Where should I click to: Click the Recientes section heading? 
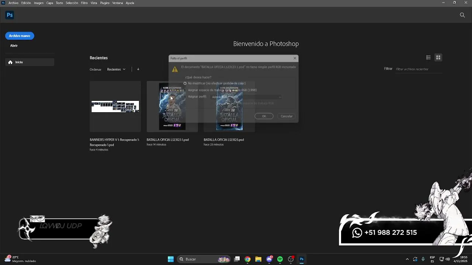(x=99, y=58)
